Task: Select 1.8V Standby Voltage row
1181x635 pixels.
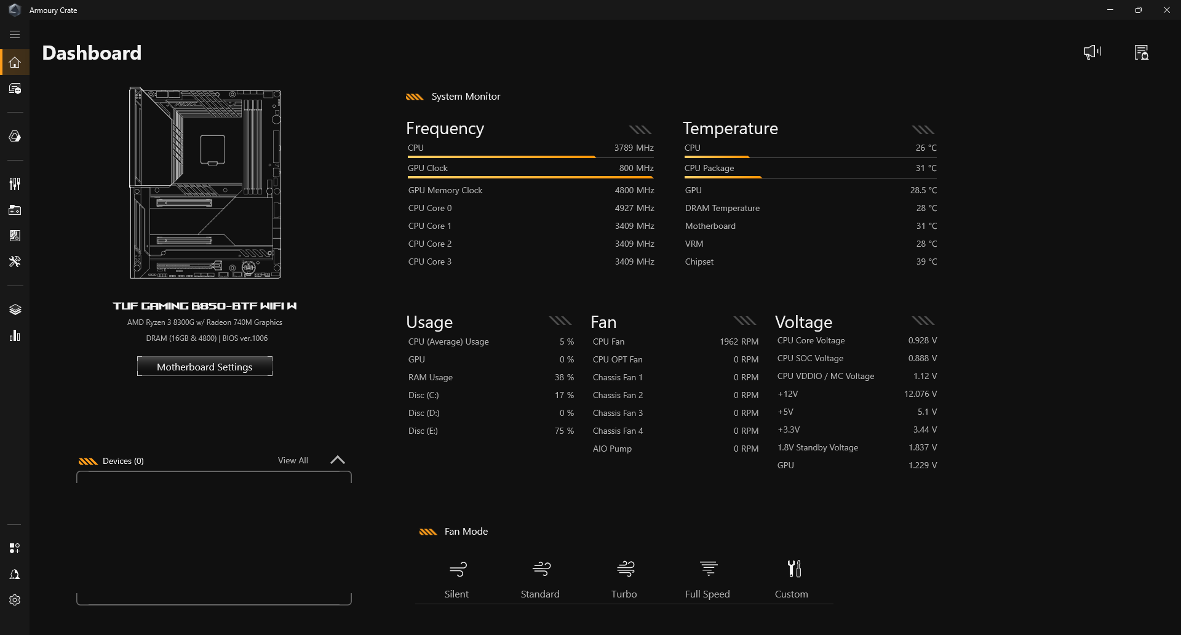Action: tap(857, 447)
